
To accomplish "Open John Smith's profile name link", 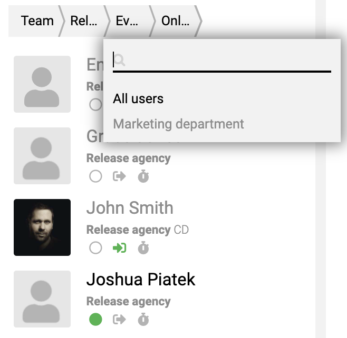I will (130, 207).
